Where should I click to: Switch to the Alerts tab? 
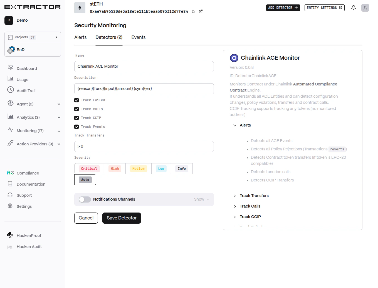click(80, 37)
